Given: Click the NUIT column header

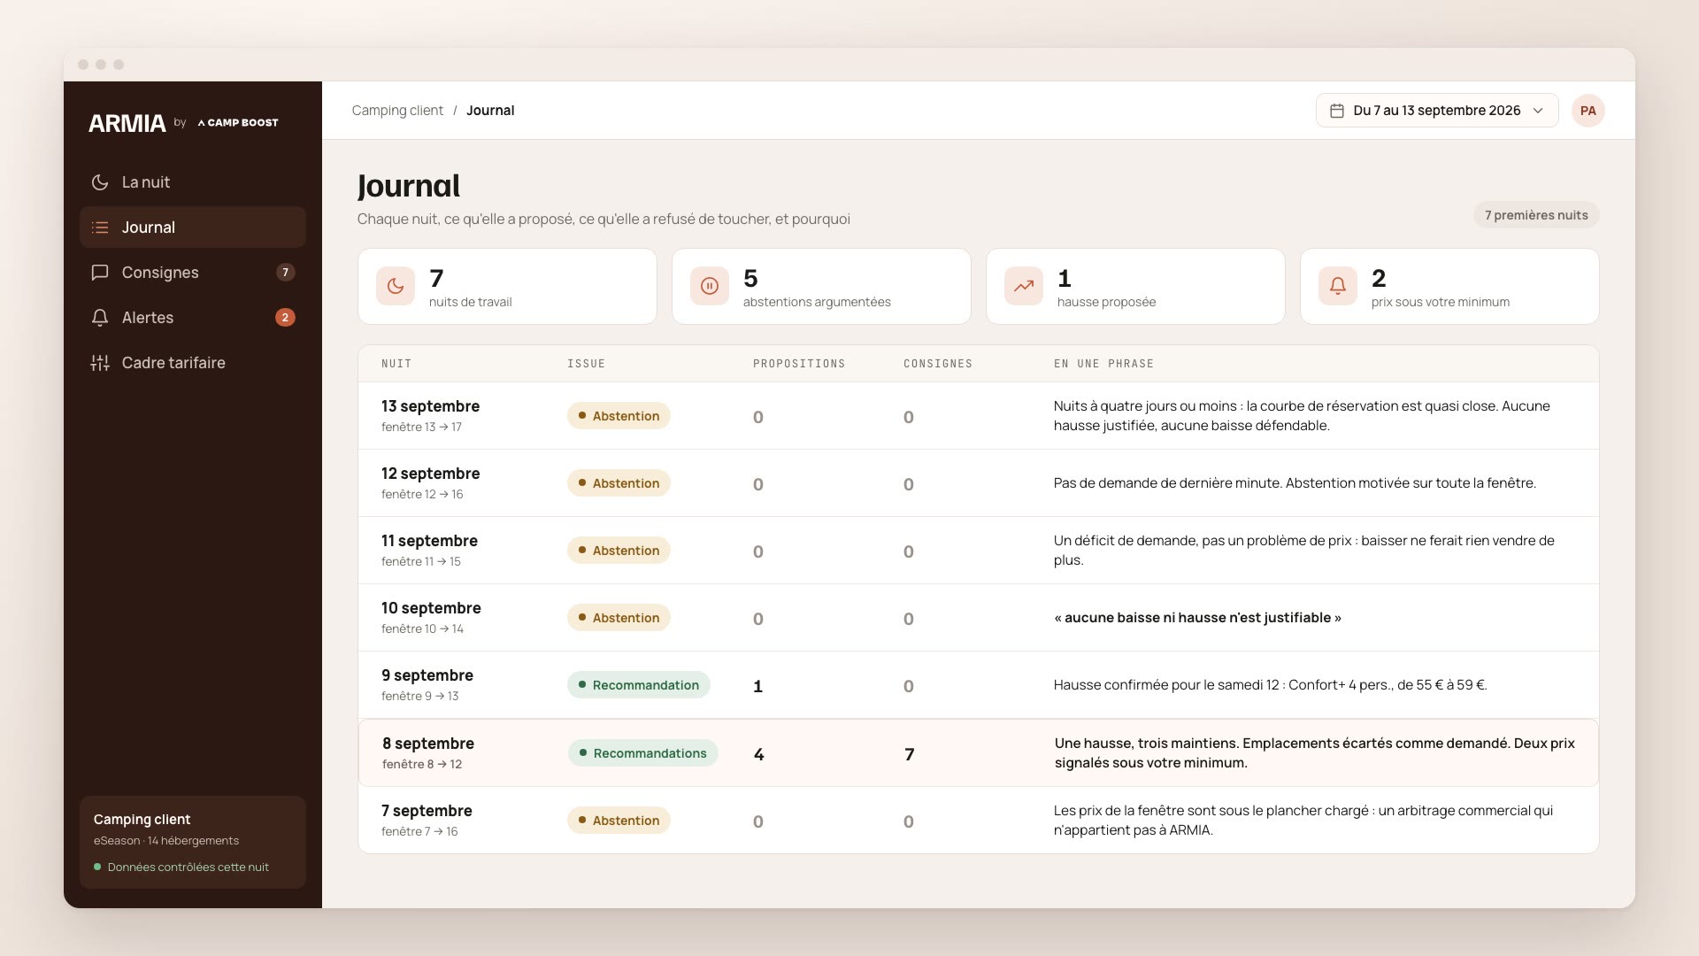Looking at the screenshot, I should [x=396, y=364].
